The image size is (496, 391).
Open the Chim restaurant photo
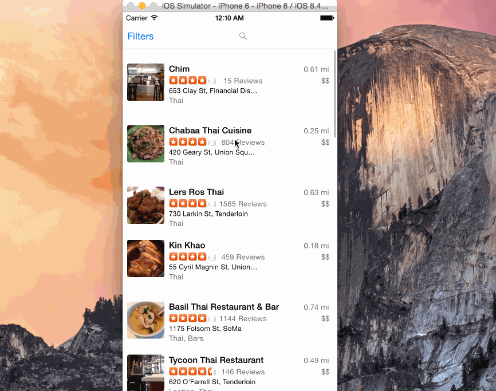(146, 82)
